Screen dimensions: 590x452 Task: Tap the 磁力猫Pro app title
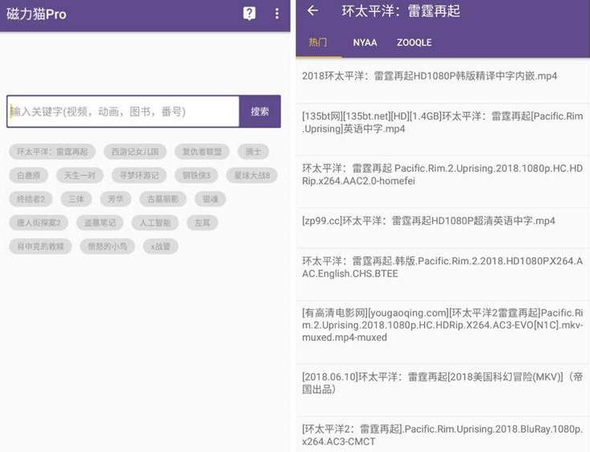pos(36,14)
